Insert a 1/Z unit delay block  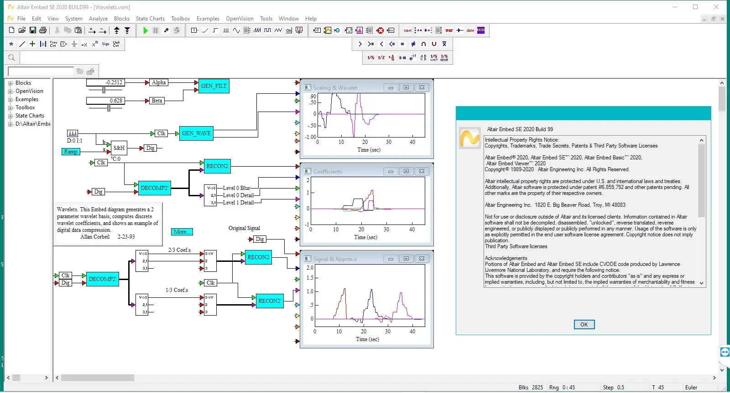click(381, 57)
